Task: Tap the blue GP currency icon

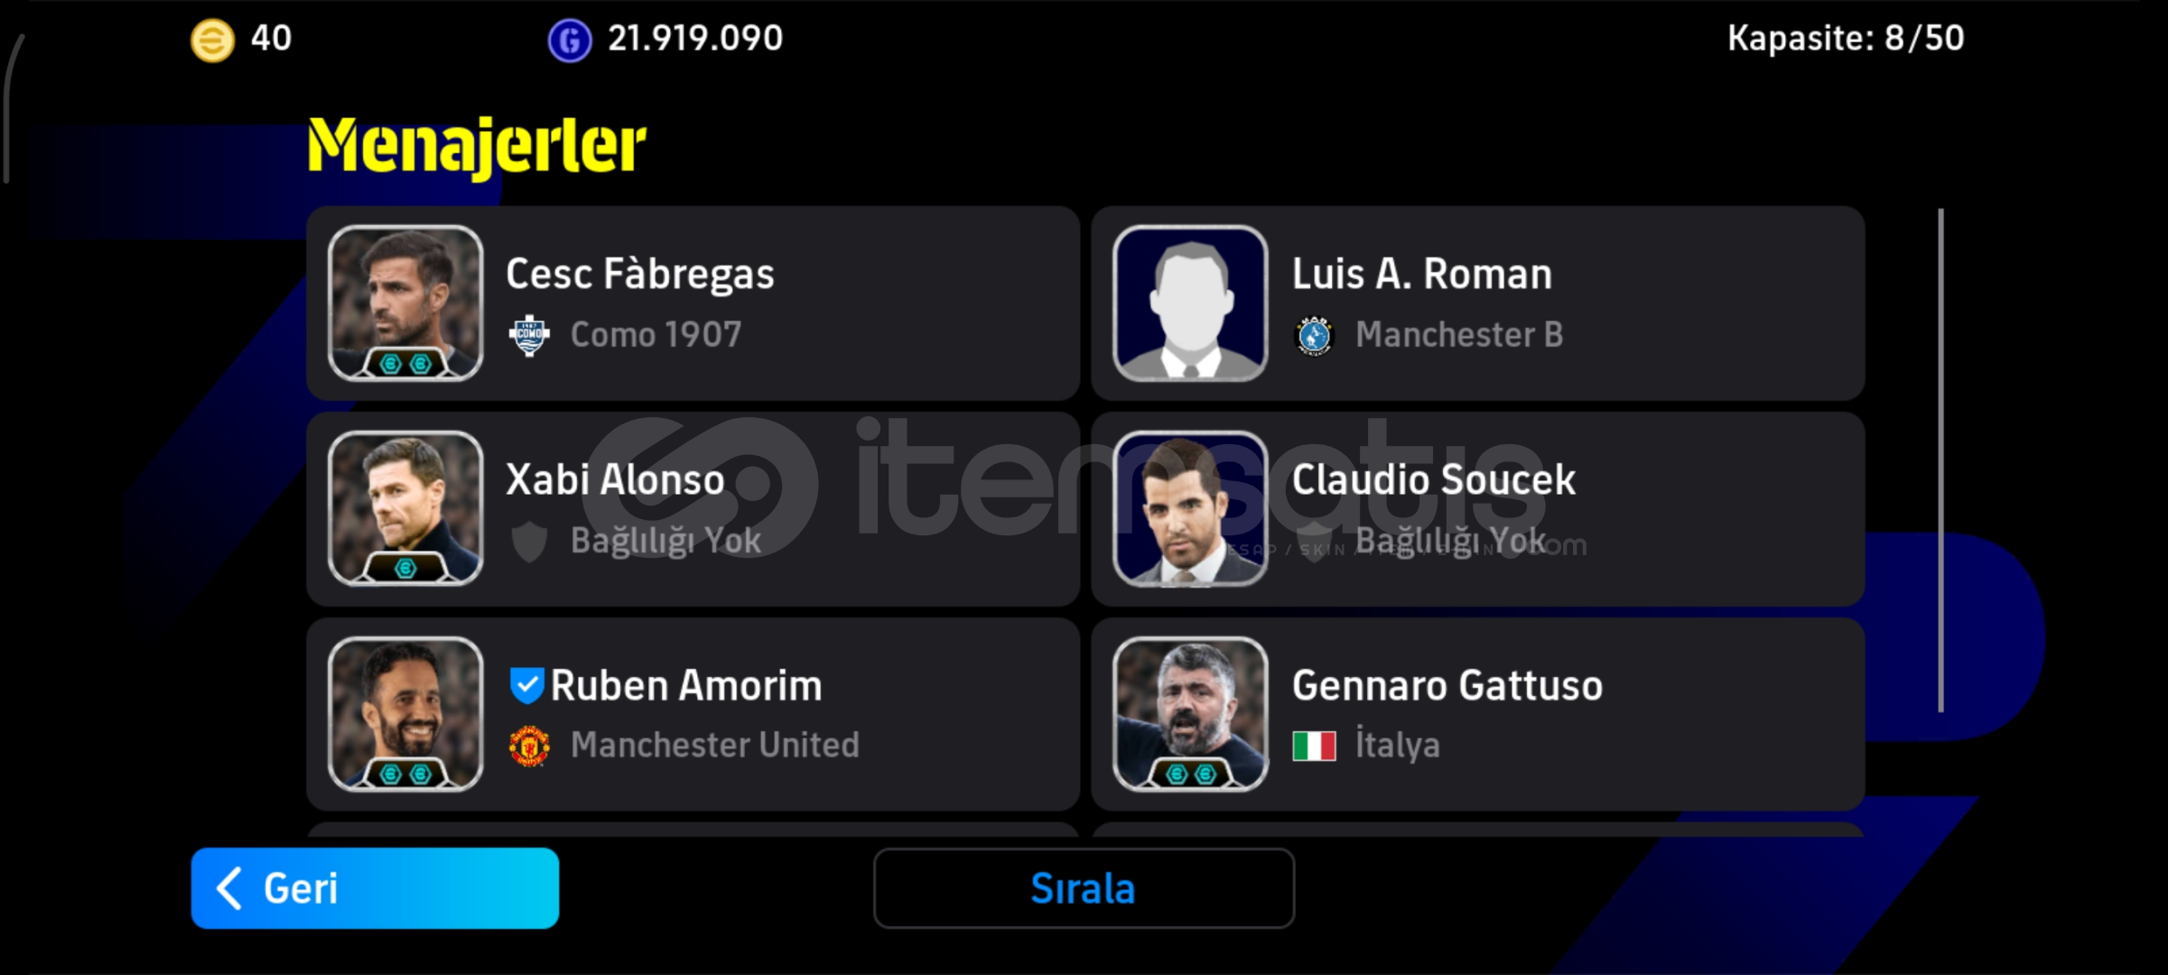Action: (570, 41)
